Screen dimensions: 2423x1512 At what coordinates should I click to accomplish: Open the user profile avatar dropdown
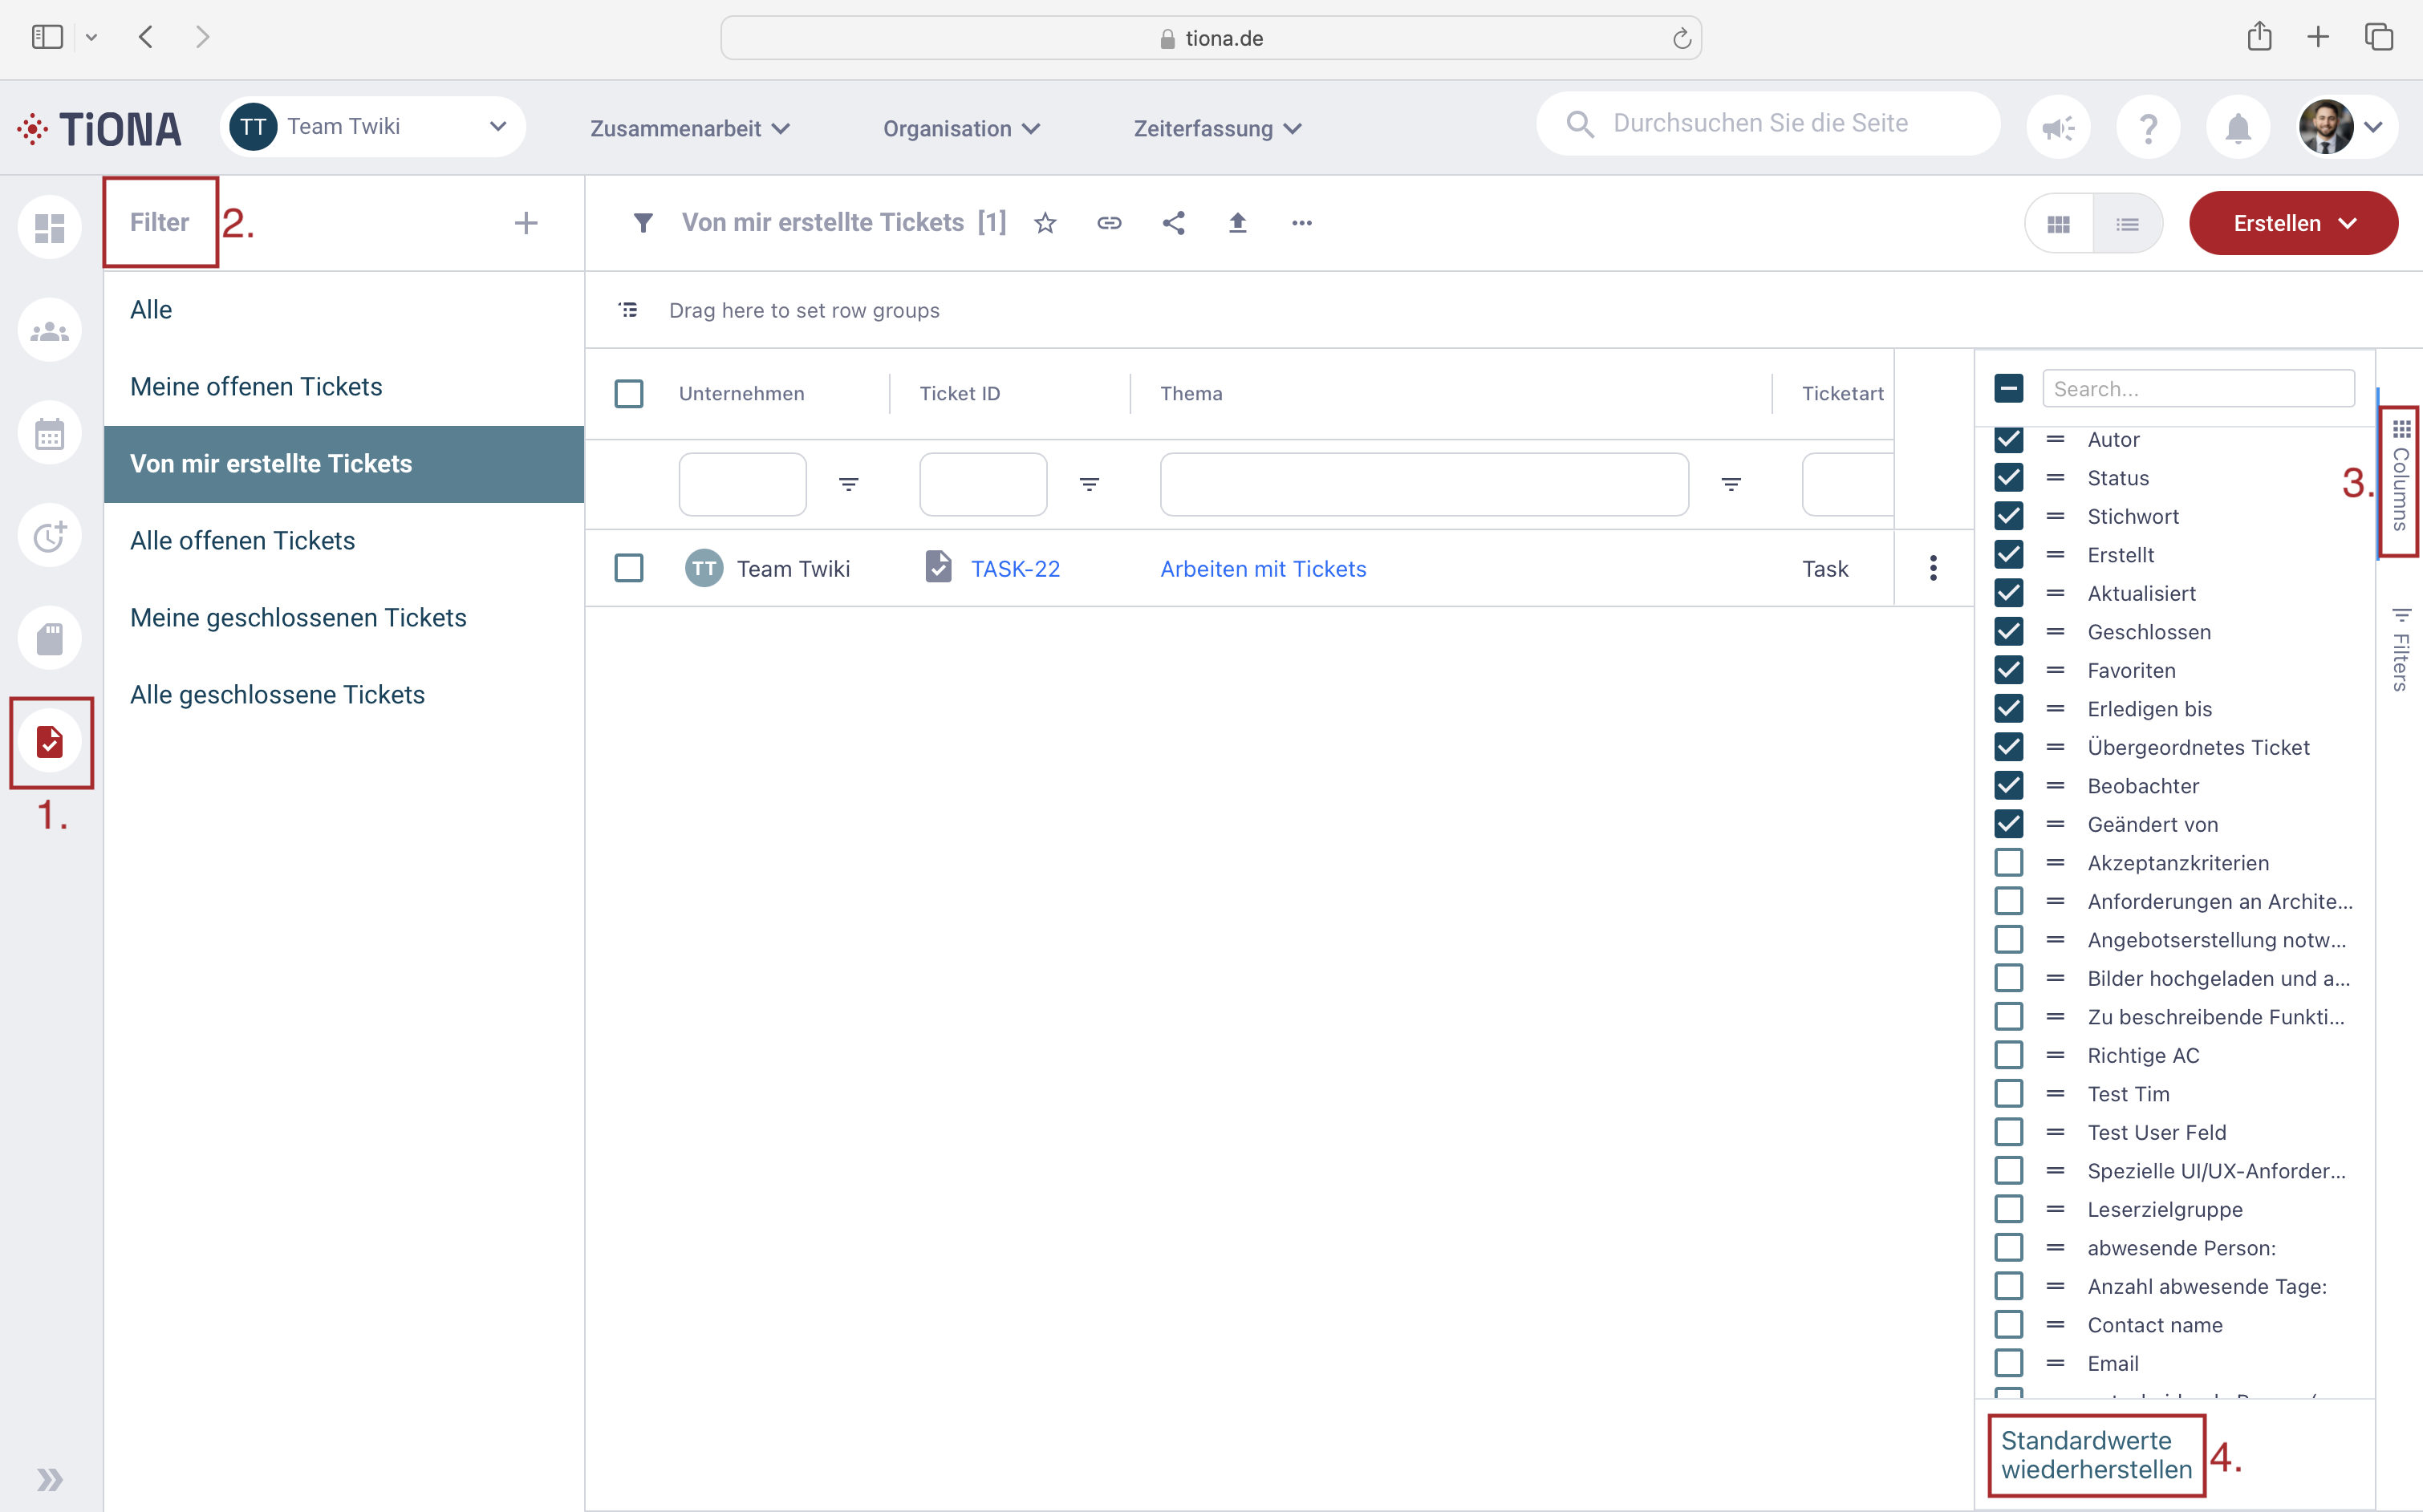tap(2346, 127)
